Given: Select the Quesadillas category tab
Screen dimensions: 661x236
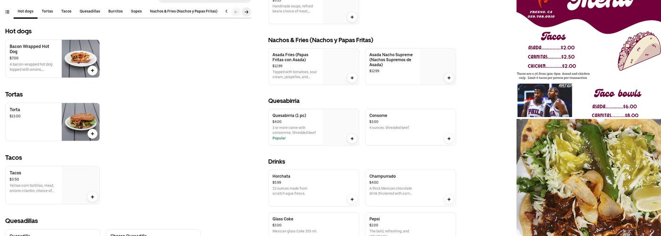Looking at the screenshot, I should click(x=90, y=11).
